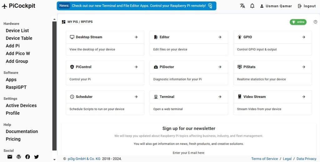Click the news banner about Terminal apps

coord(137,6)
